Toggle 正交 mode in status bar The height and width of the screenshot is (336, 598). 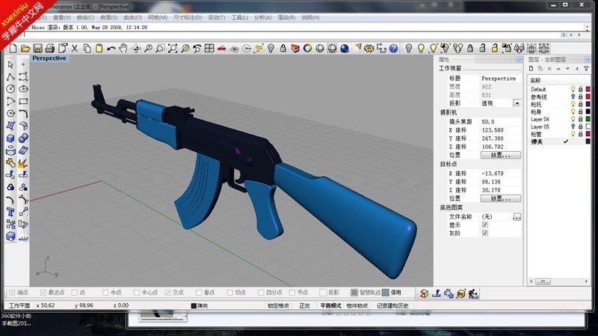pos(304,305)
